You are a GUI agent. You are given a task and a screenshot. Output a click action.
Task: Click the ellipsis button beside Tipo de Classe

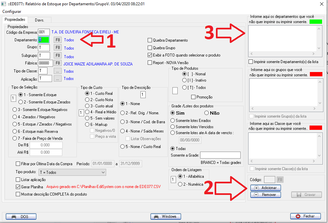[x=58, y=71]
